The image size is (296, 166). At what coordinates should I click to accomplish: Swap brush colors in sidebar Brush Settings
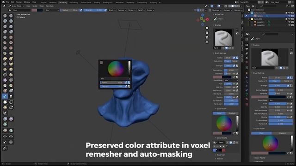(x=234, y=77)
